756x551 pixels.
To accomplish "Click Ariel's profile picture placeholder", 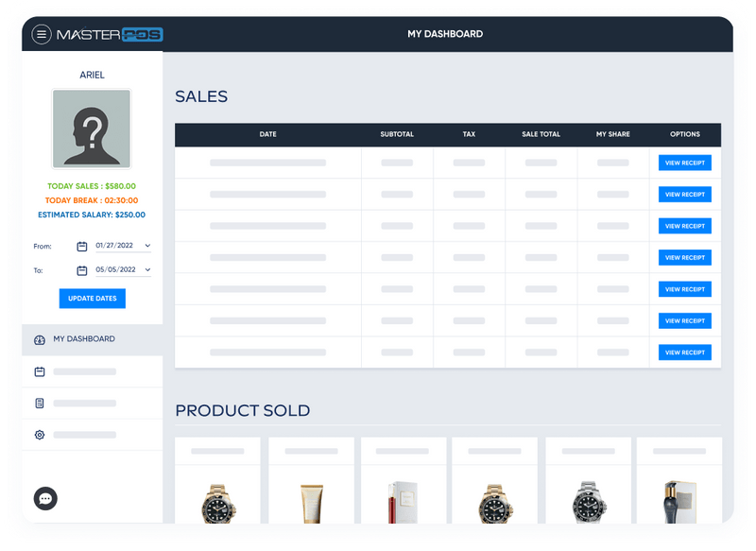I will (92, 129).
